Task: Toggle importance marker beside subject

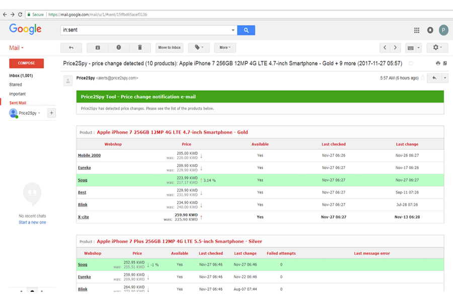Action: pyautogui.click(x=411, y=63)
